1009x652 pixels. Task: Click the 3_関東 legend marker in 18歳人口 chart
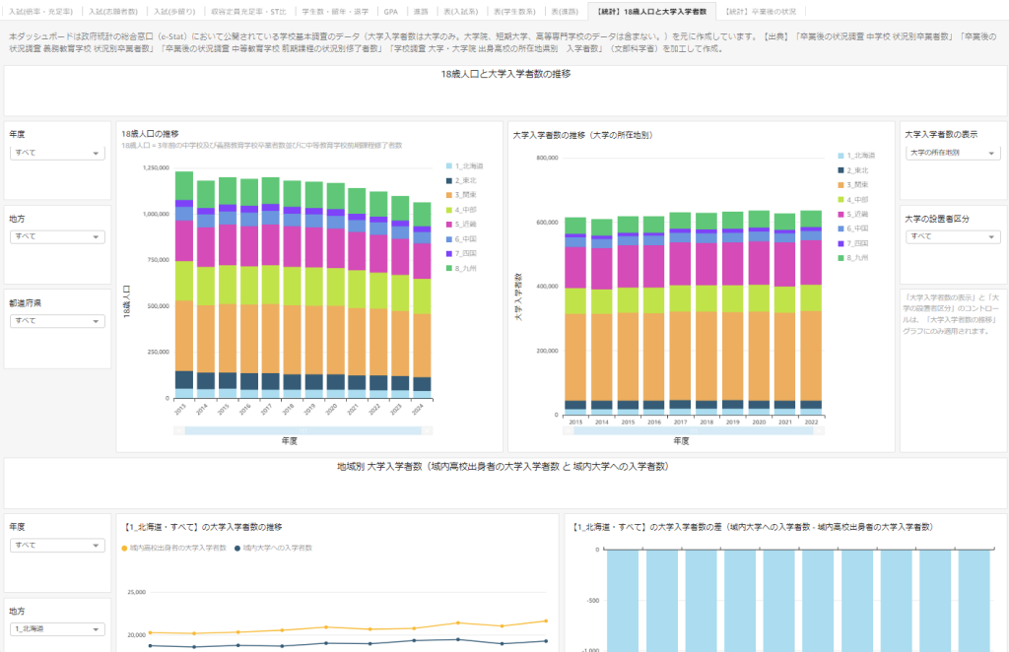(x=449, y=195)
